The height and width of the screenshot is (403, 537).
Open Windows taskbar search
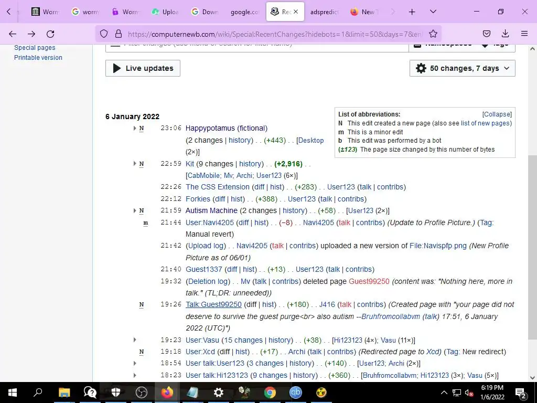click(38, 393)
